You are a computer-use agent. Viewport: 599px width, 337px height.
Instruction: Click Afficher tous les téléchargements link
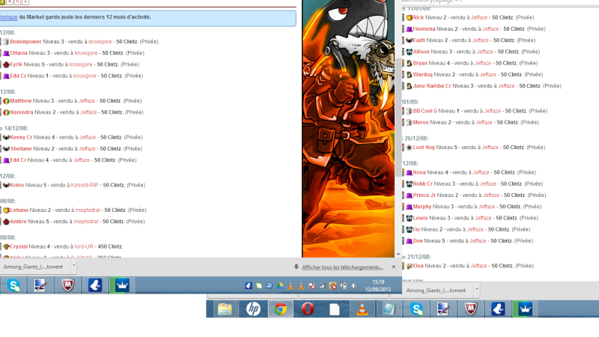tap(342, 267)
